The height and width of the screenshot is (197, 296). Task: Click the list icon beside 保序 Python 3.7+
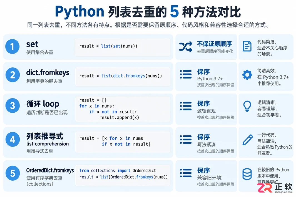pos(186,74)
